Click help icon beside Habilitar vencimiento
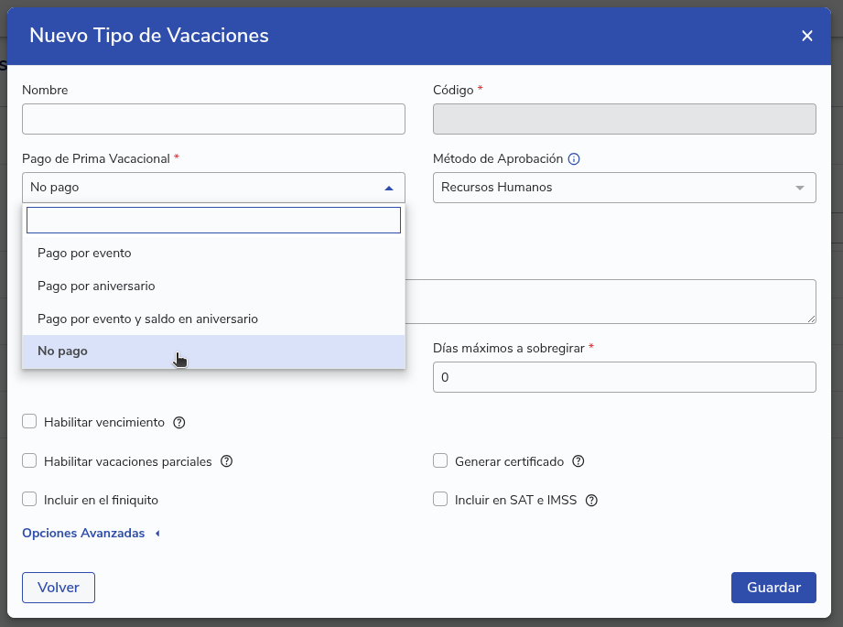Screen dimensions: 843x627 (179, 423)
